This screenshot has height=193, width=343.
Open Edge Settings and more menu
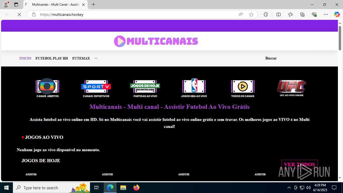[x=326, y=14]
